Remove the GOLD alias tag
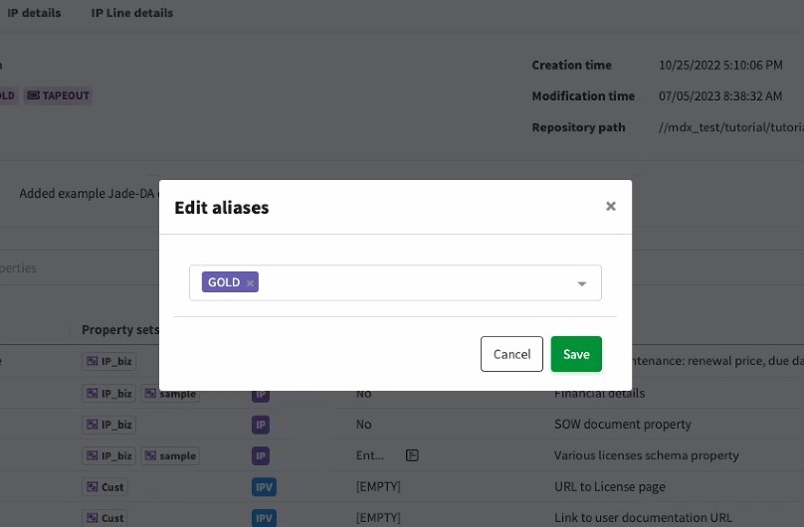 [251, 283]
